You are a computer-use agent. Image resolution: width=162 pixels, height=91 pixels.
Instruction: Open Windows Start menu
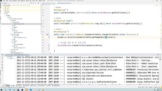pos(2,90)
